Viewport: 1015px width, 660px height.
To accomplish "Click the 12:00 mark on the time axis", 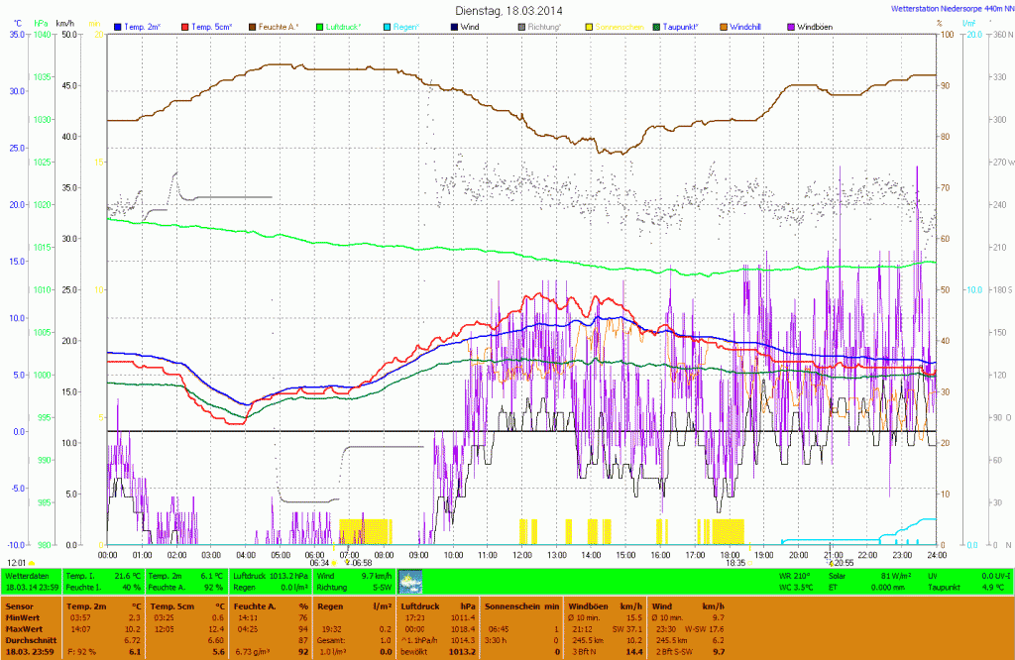I will pos(522,555).
